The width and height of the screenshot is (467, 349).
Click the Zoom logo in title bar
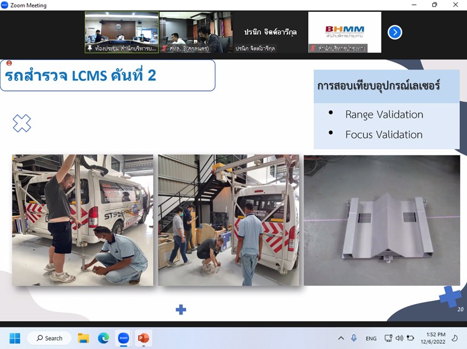pyautogui.click(x=5, y=5)
